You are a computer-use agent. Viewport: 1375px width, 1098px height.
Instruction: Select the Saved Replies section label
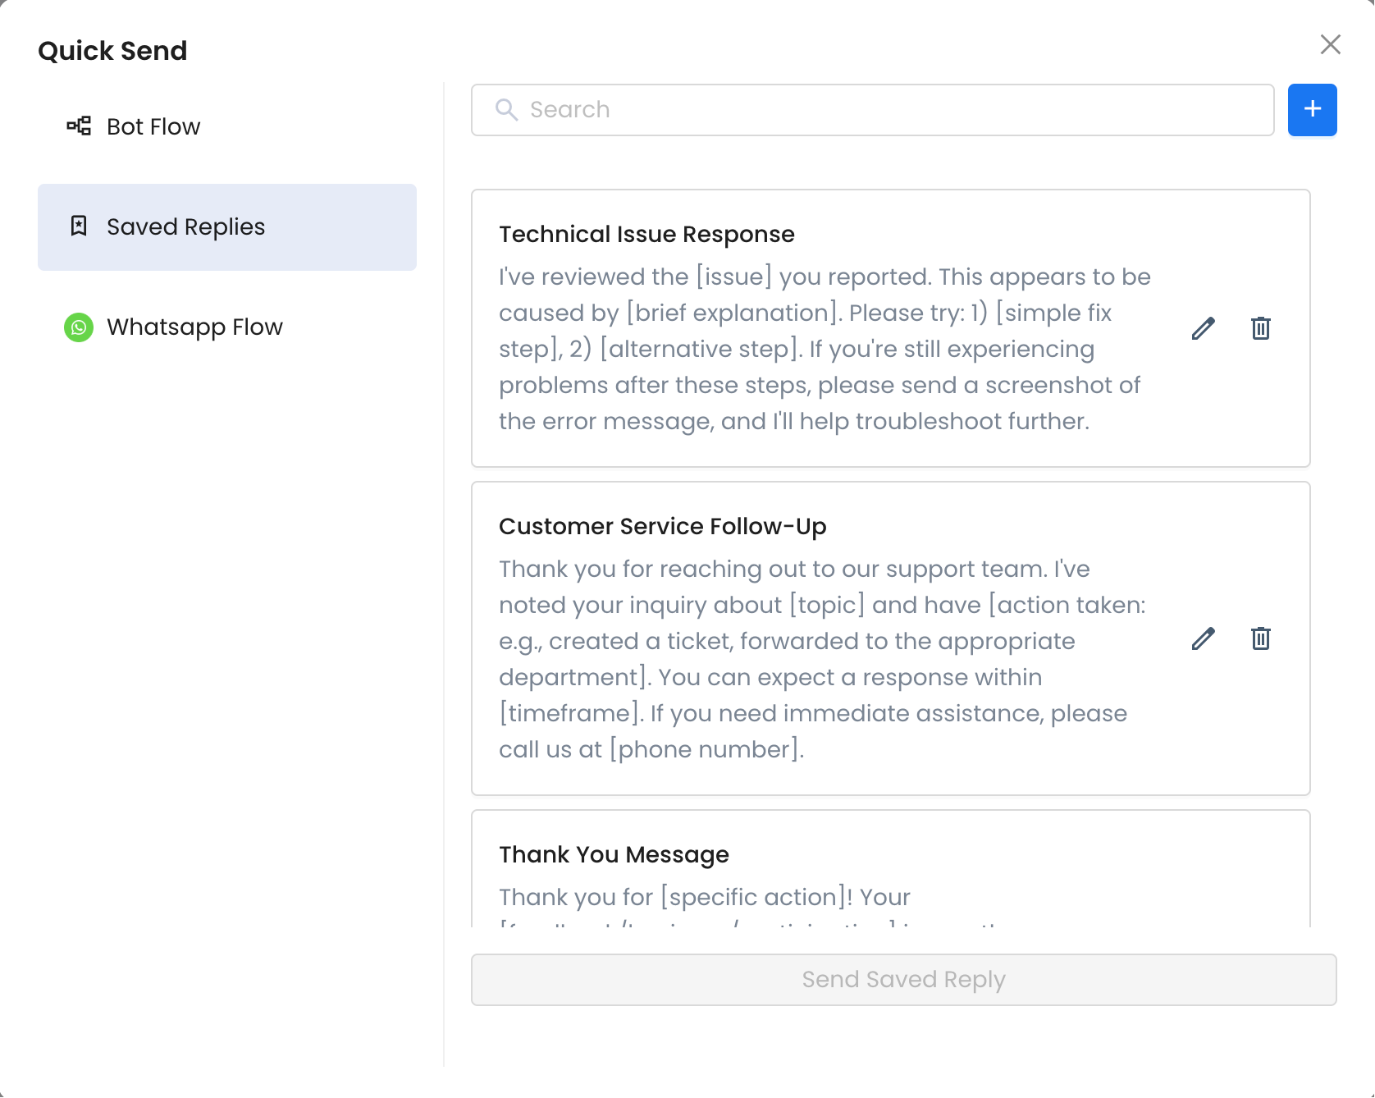point(186,226)
